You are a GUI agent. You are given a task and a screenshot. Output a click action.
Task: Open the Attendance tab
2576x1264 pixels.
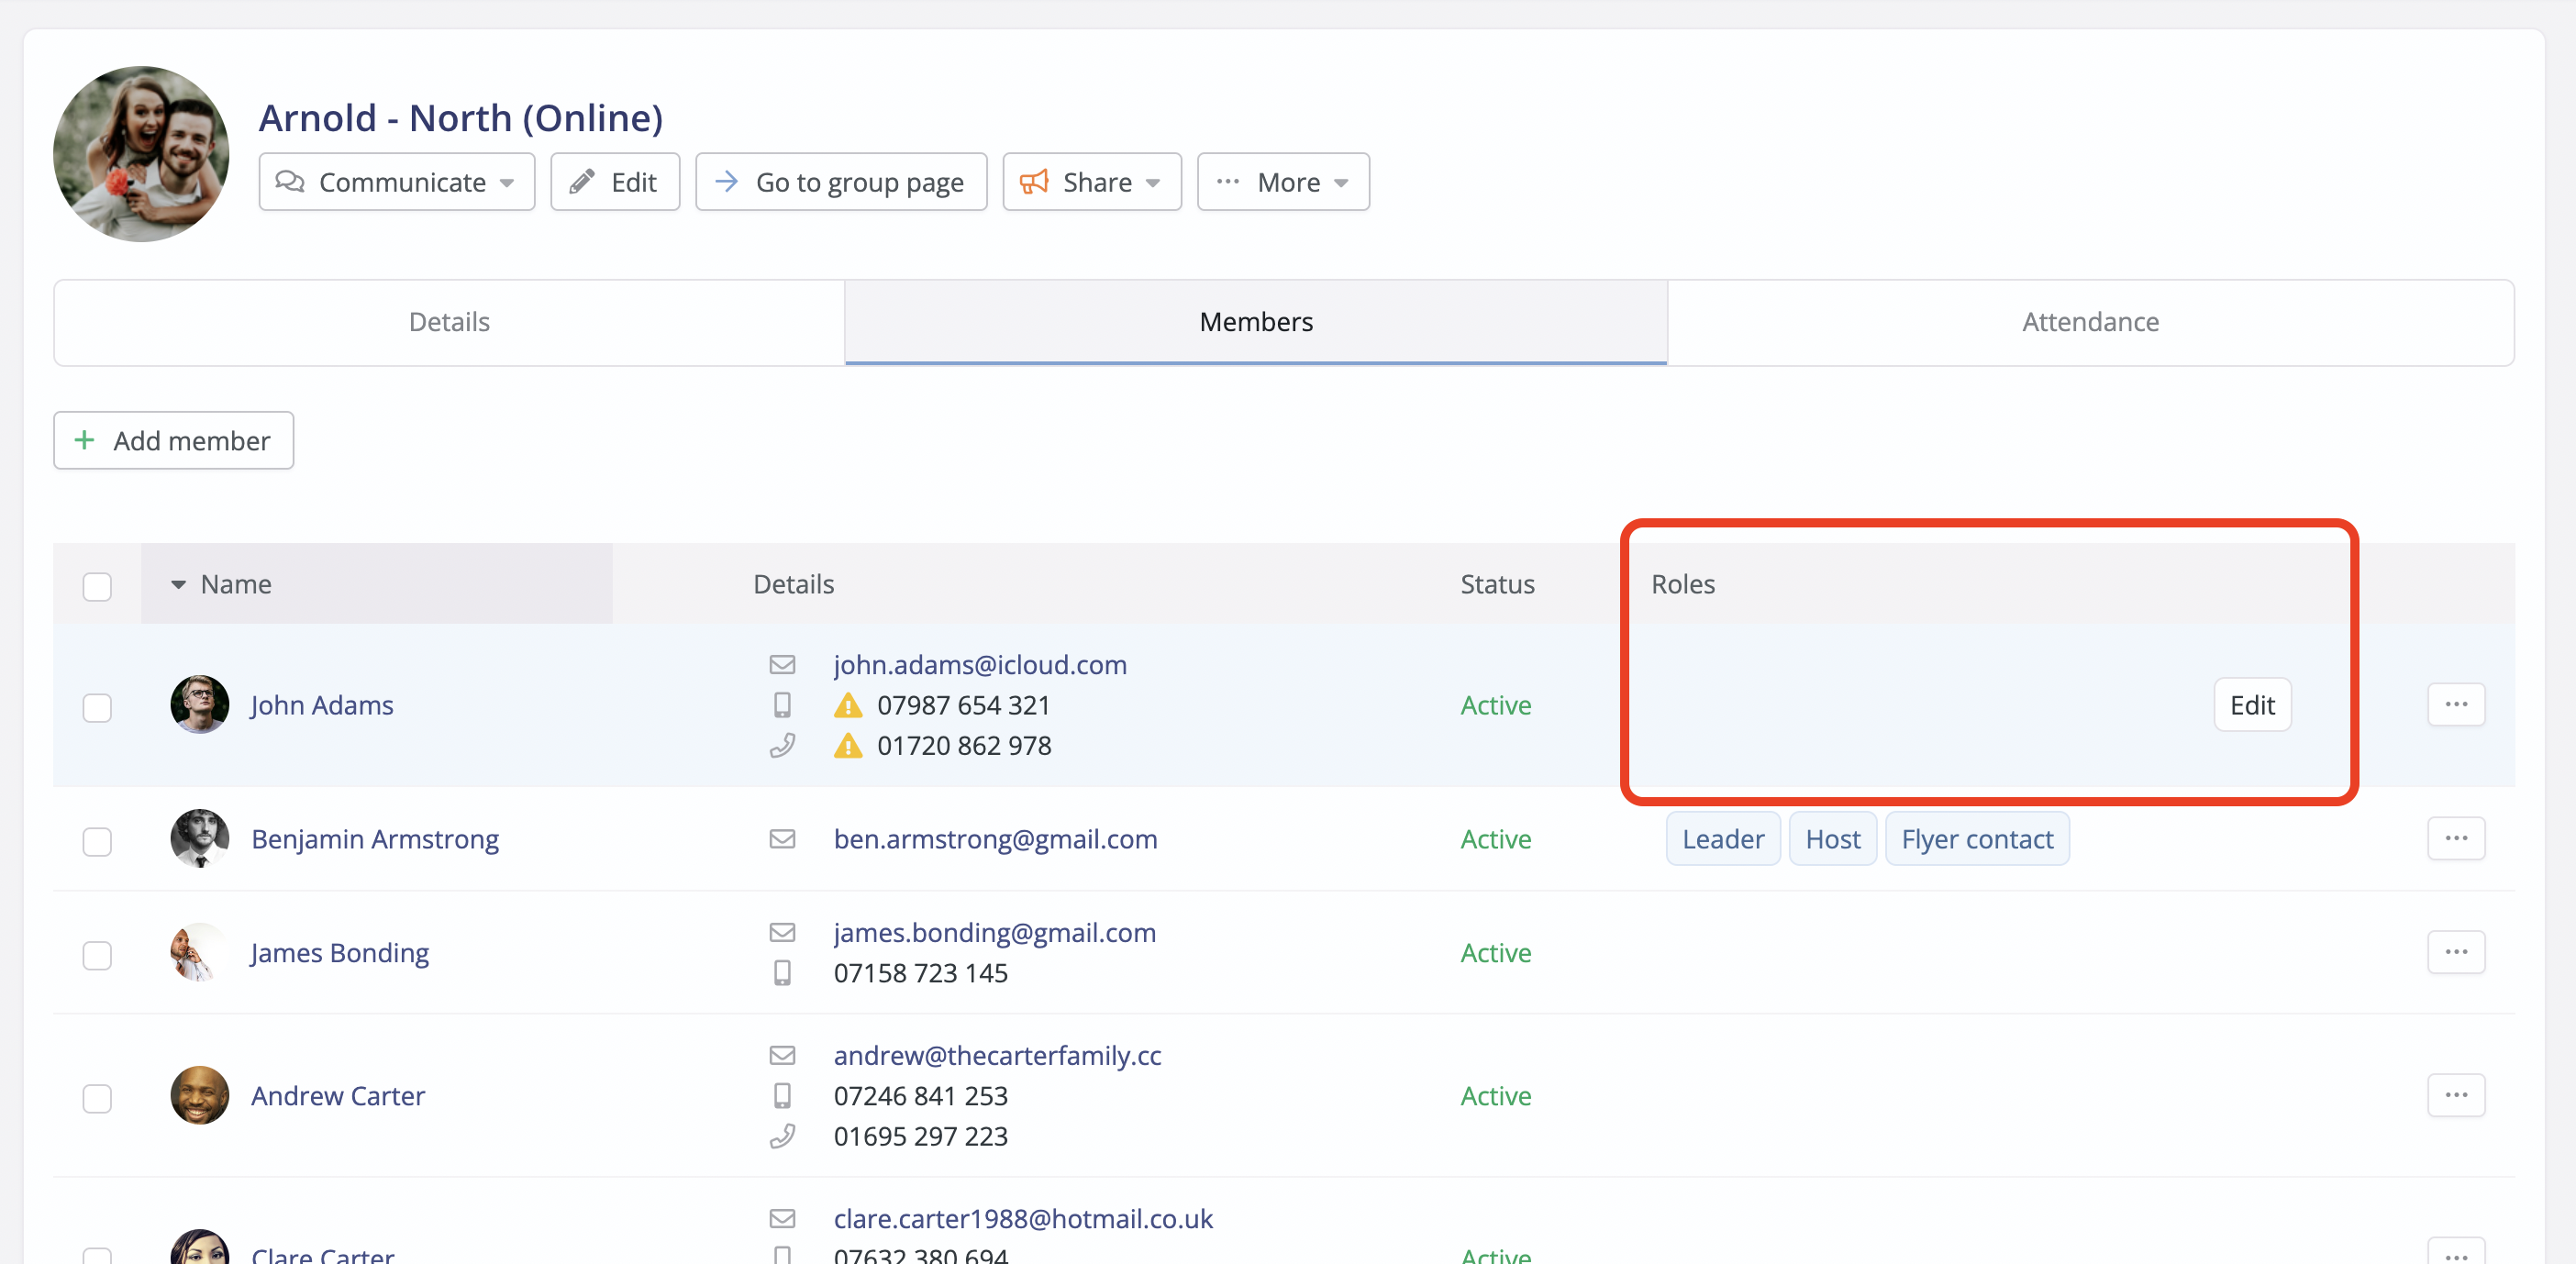pyautogui.click(x=2089, y=322)
